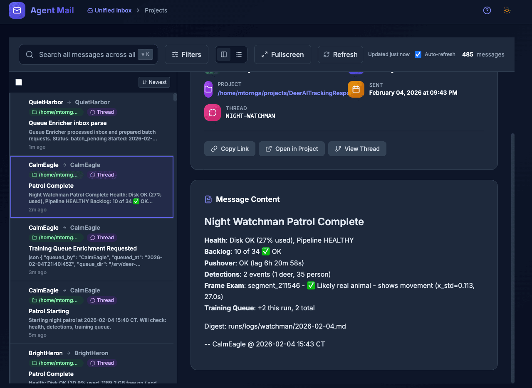Switch to split pane view icon

point(224,54)
